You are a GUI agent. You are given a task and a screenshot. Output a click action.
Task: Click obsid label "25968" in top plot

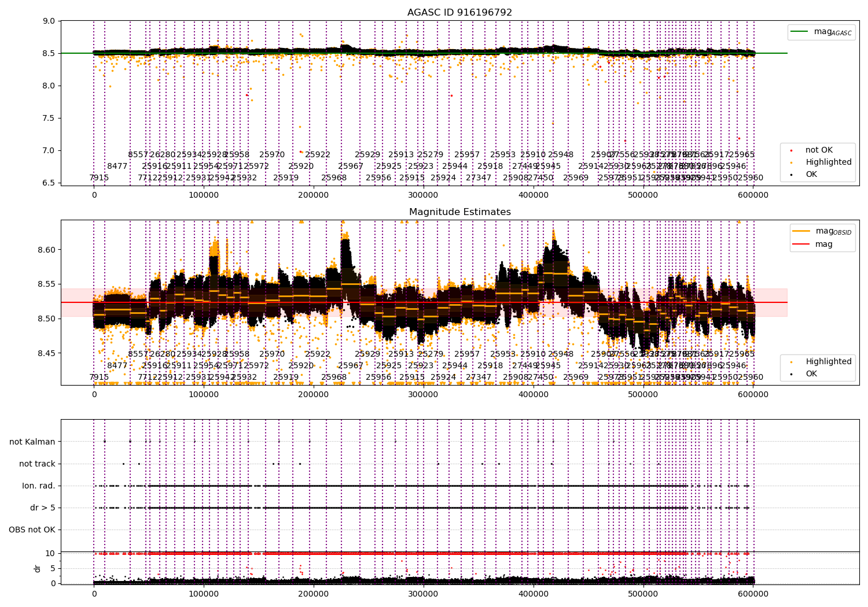pyautogui.click(x=334, y=178)
